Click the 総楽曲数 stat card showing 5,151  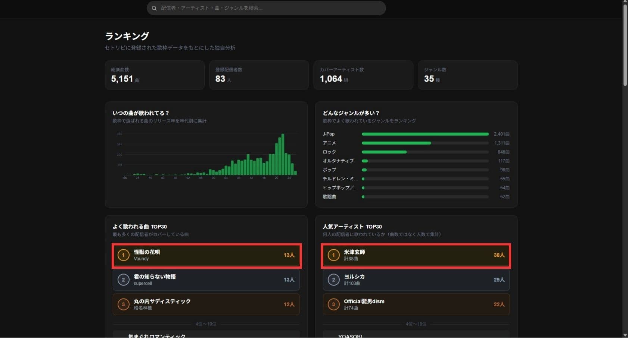tap(155, 75)
